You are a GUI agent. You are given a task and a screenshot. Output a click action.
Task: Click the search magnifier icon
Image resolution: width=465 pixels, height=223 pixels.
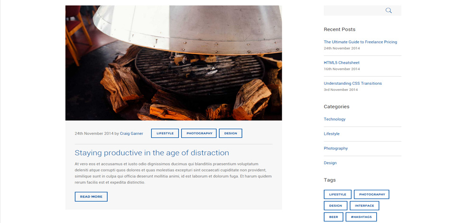pyautogui.click(x=389, y=10)
